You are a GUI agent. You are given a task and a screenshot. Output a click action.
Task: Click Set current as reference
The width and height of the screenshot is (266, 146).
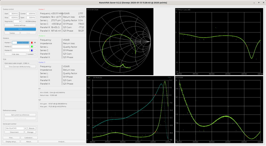(20, 115)
